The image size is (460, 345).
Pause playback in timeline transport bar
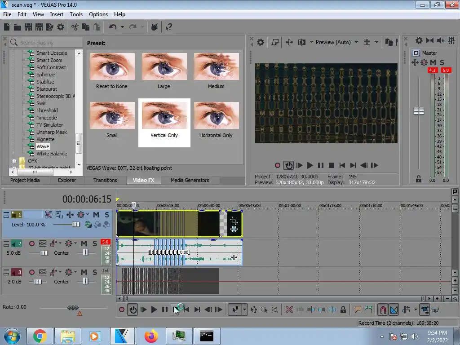[x=165, y=310]
